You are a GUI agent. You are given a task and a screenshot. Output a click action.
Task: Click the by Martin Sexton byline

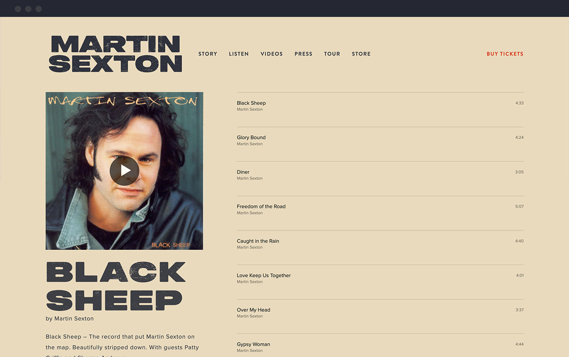pyautogui.click(x=70, y=318)
